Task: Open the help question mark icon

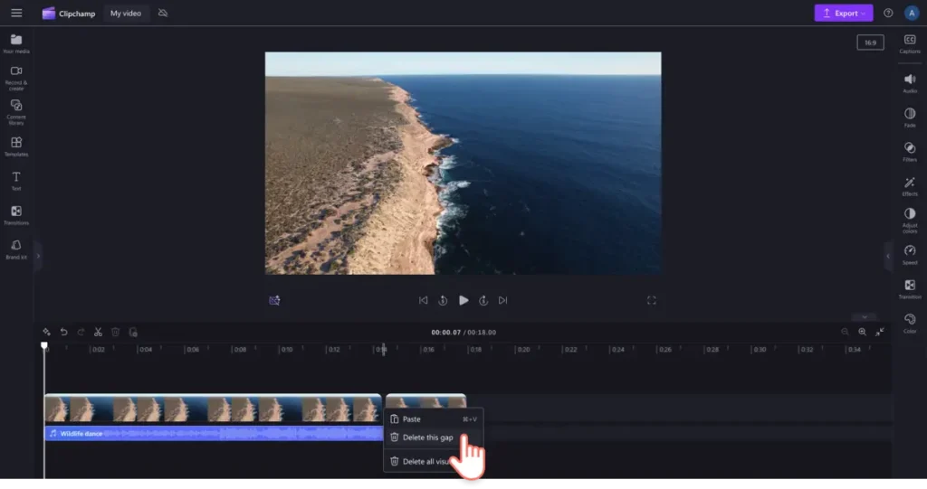Action: (888, 13)
